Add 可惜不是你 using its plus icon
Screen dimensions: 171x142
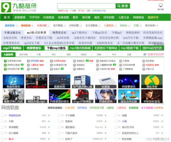click(x=105, y=133)
